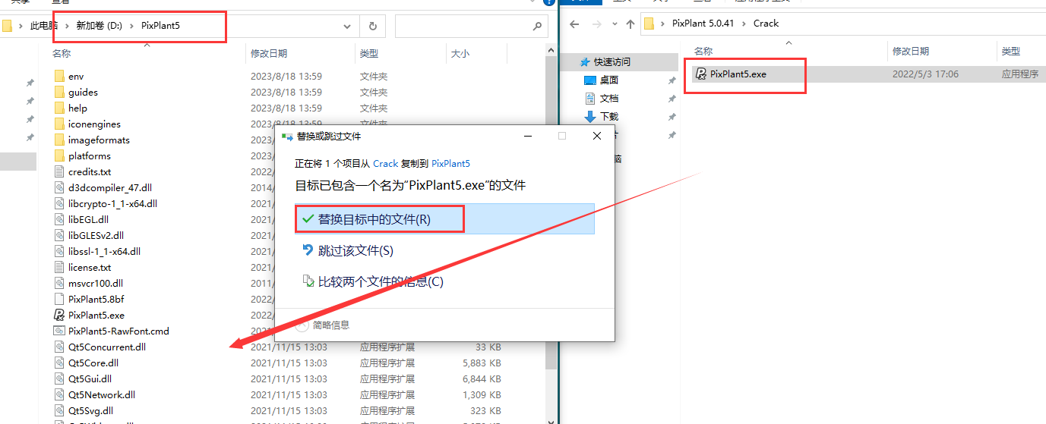
Task: Select the iconengines folder icon
Action: [x=59, y=124]
